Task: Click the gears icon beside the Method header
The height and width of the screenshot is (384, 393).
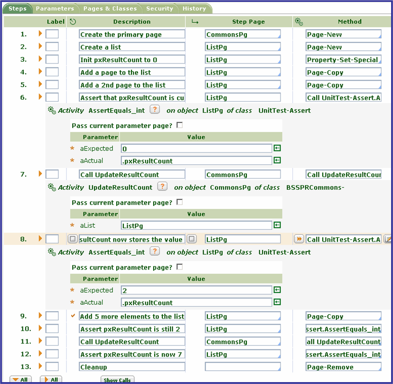Action: 299,22
